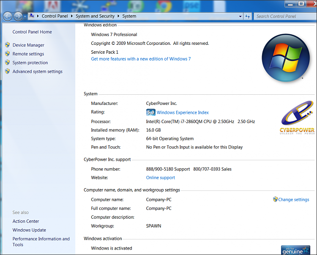Click the Windows 7 Professional edition text

click(114, 35)
